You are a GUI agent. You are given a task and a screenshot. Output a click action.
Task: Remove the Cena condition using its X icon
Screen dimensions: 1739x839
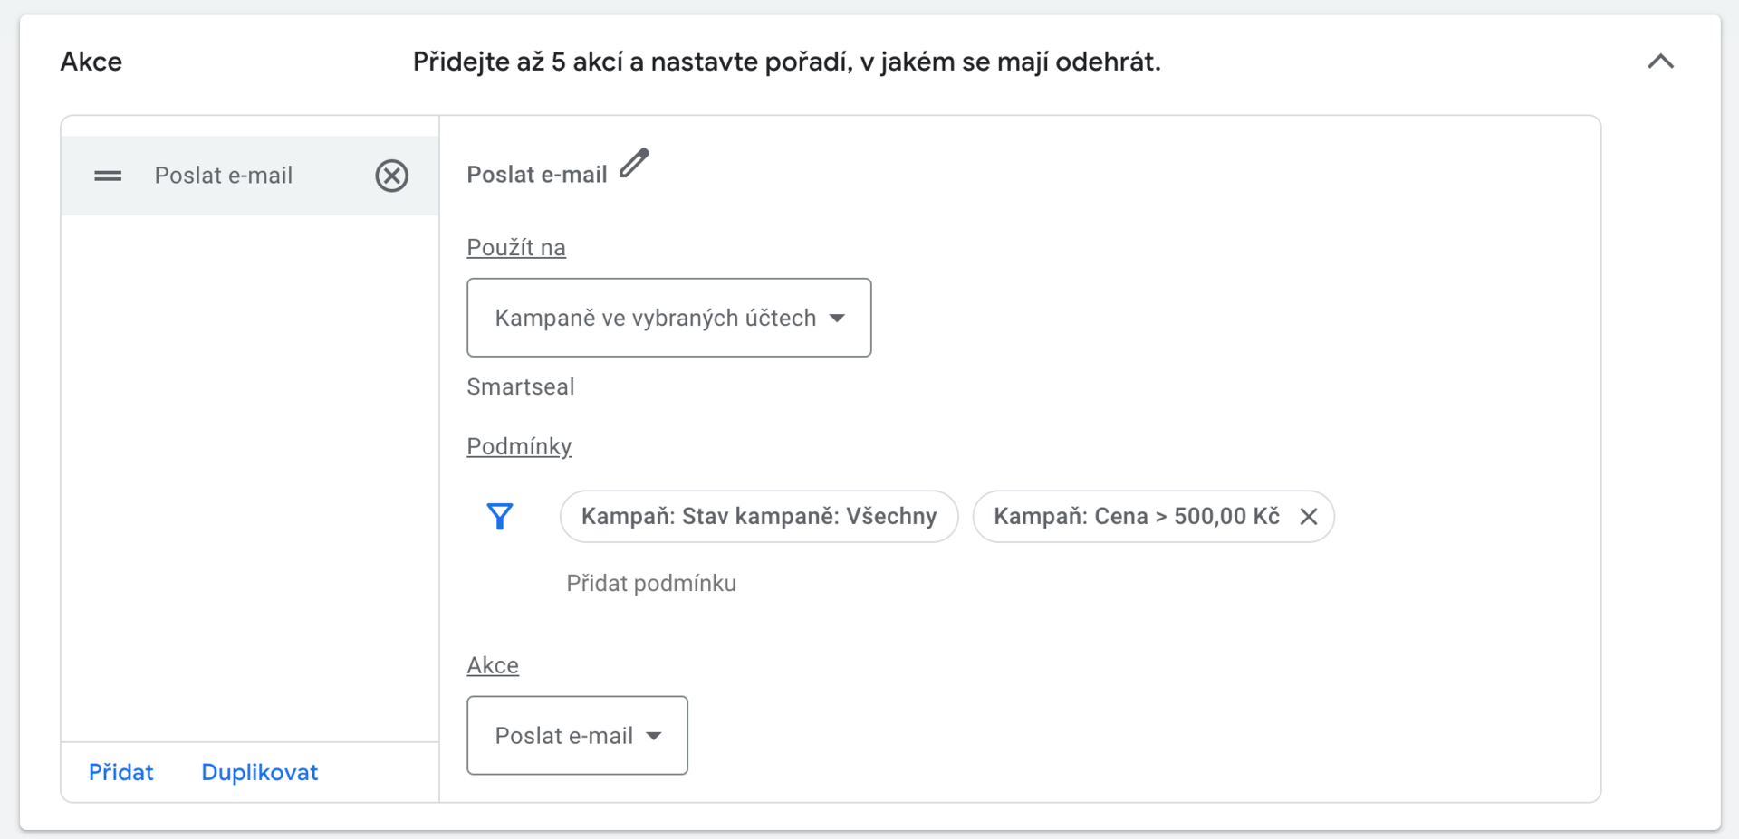(x=1308, y=516)
